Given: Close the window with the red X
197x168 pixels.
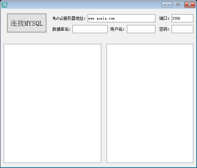Looking at the screenshot, I should [x=190, y=5].
